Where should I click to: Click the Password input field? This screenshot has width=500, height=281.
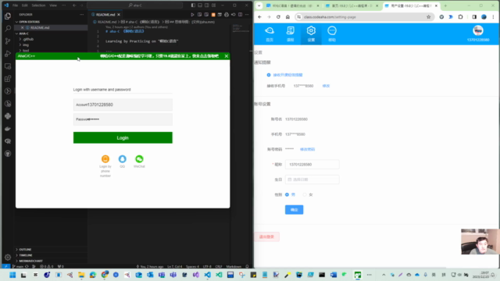pyautogui.click(x=123, y=119)
